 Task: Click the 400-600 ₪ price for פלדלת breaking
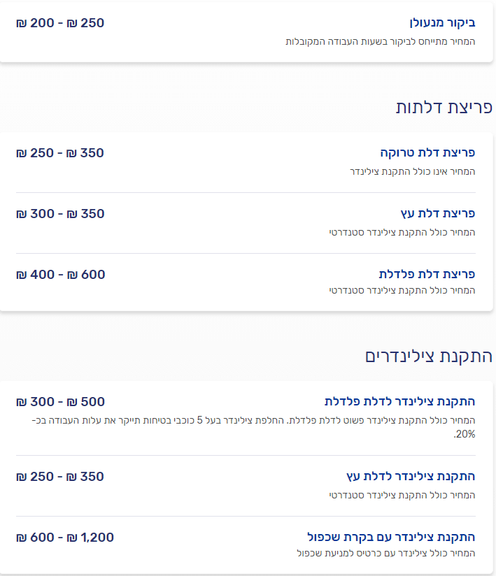click(61, 275)
